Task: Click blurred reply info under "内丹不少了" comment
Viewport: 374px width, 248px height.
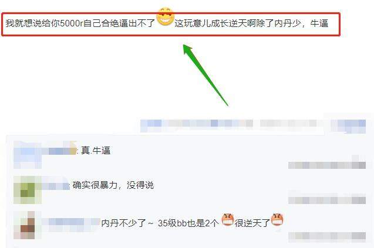Action: 327,236
